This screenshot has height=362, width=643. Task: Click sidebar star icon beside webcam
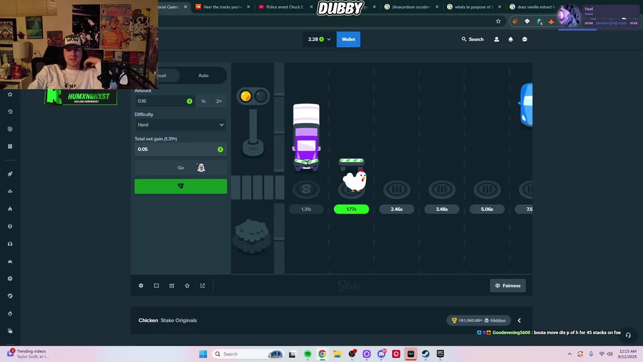(x=10, y=94)
